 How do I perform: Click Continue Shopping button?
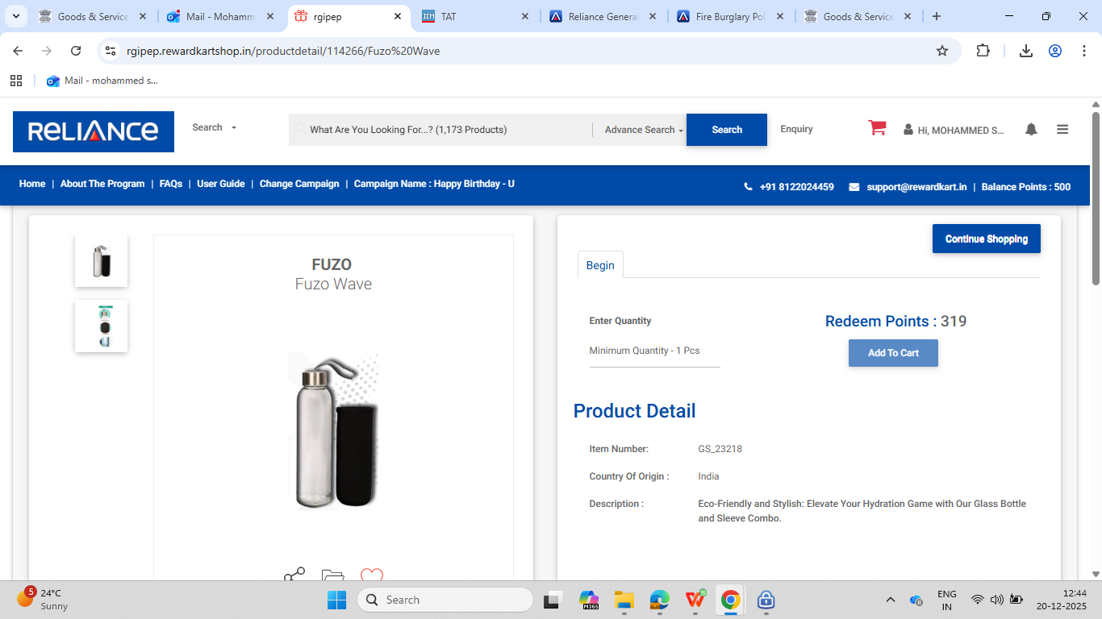click(987, 239)
